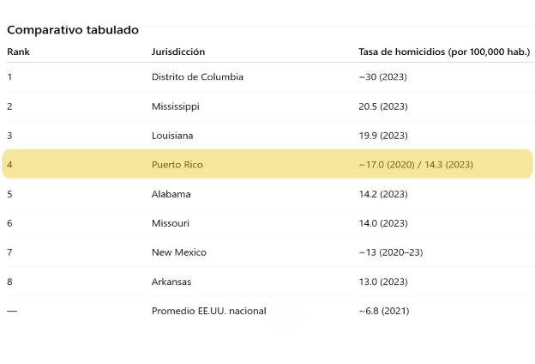Select the 'Missouri' table cell

[171, 223]
